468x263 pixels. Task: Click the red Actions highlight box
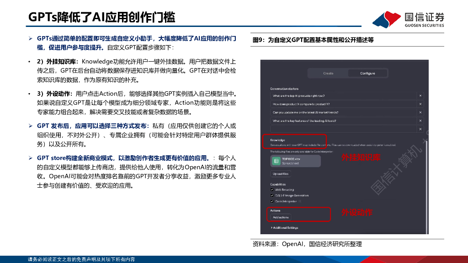tap(299, 213)
